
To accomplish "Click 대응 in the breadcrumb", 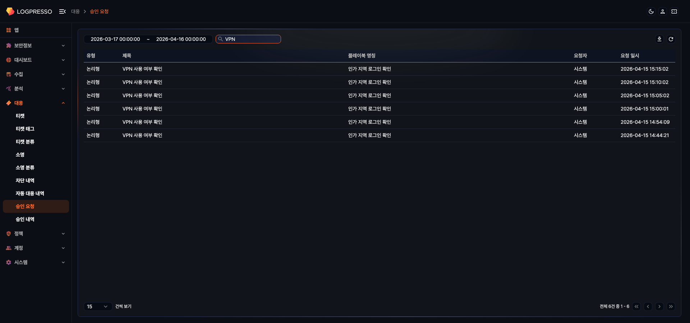I will point(75,11).
